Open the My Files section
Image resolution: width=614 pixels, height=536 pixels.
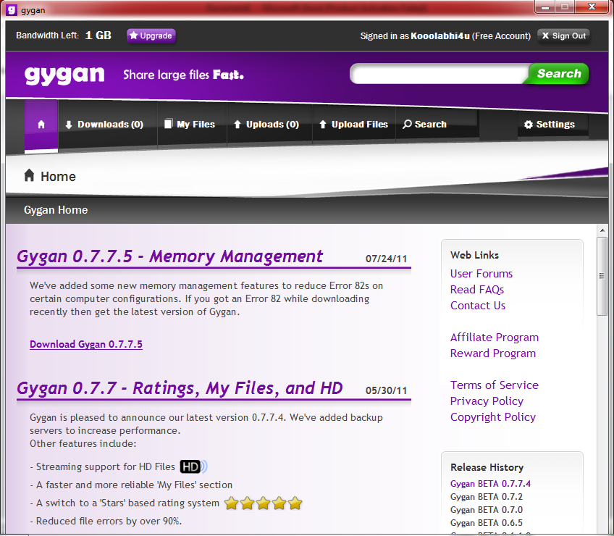click(x=189, y=125)
